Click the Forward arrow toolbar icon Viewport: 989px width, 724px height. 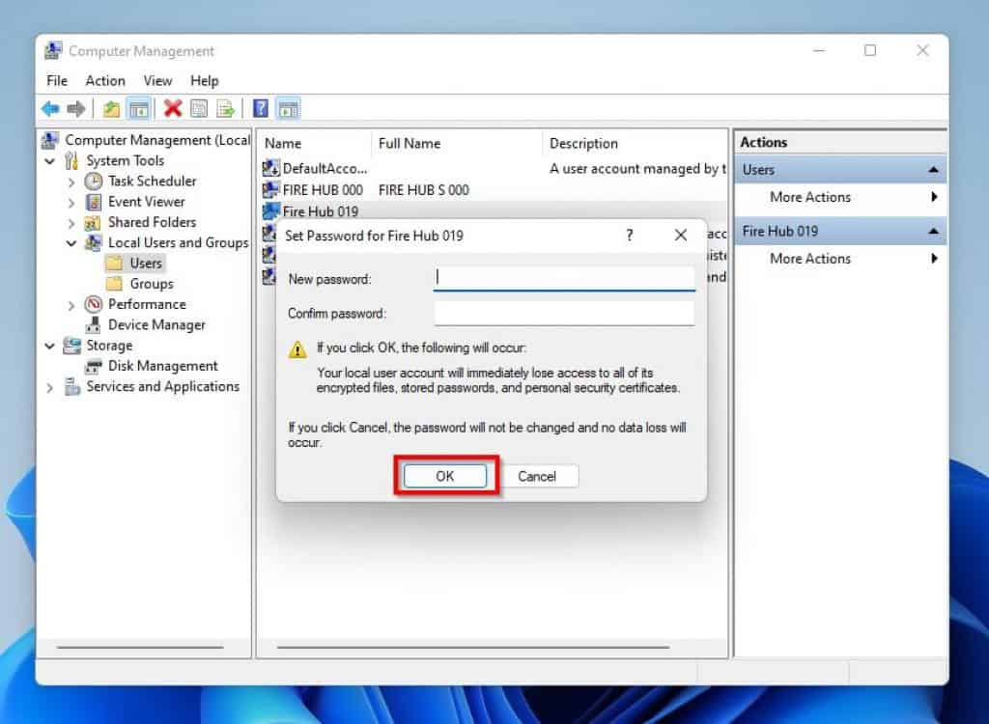point(76,109)
